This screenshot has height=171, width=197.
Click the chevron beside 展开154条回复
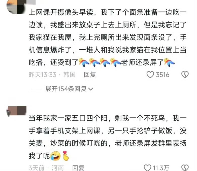91,89
